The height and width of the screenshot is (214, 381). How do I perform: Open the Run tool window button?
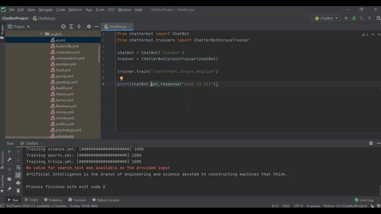coord(13,200)
